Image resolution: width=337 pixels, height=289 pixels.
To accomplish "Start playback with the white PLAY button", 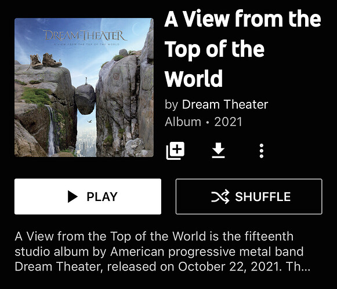I will (x=88, y=196).
